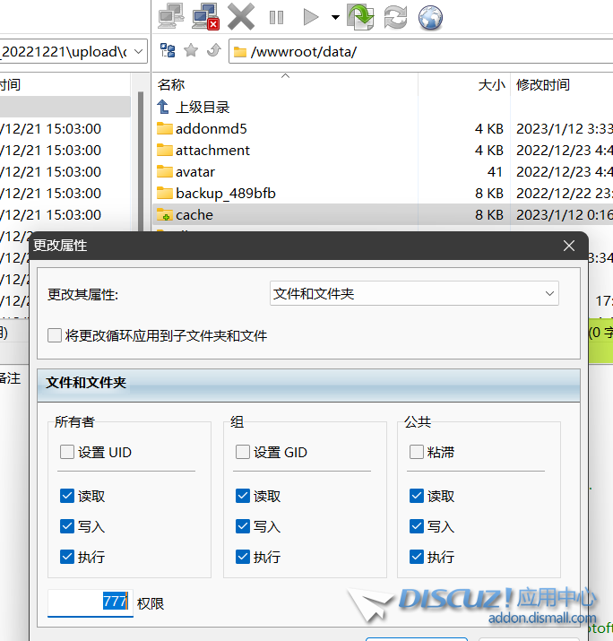
Task: Uncheck 执行 permission under 组
Action: pyautogui.click(x=243, y=557)
